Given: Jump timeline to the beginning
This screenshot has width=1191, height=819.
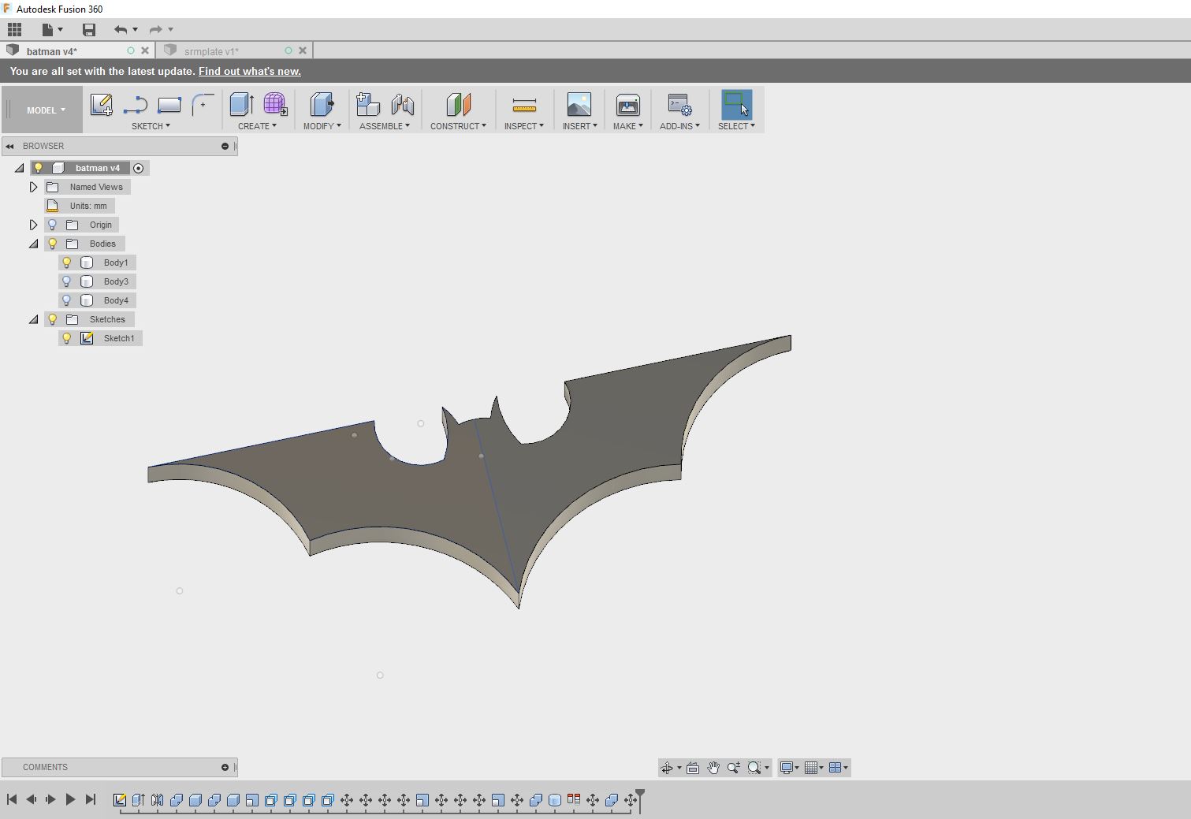Looking at the screenshot, I should click(12, 799).
